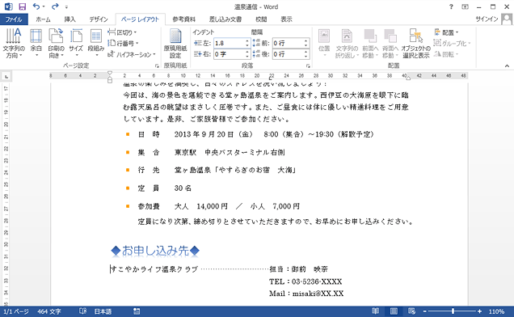The width and height of the screenshot is (514, 317).
Task: Open the 文字列の方向 text direction tool
Action: tap(14, 44)
